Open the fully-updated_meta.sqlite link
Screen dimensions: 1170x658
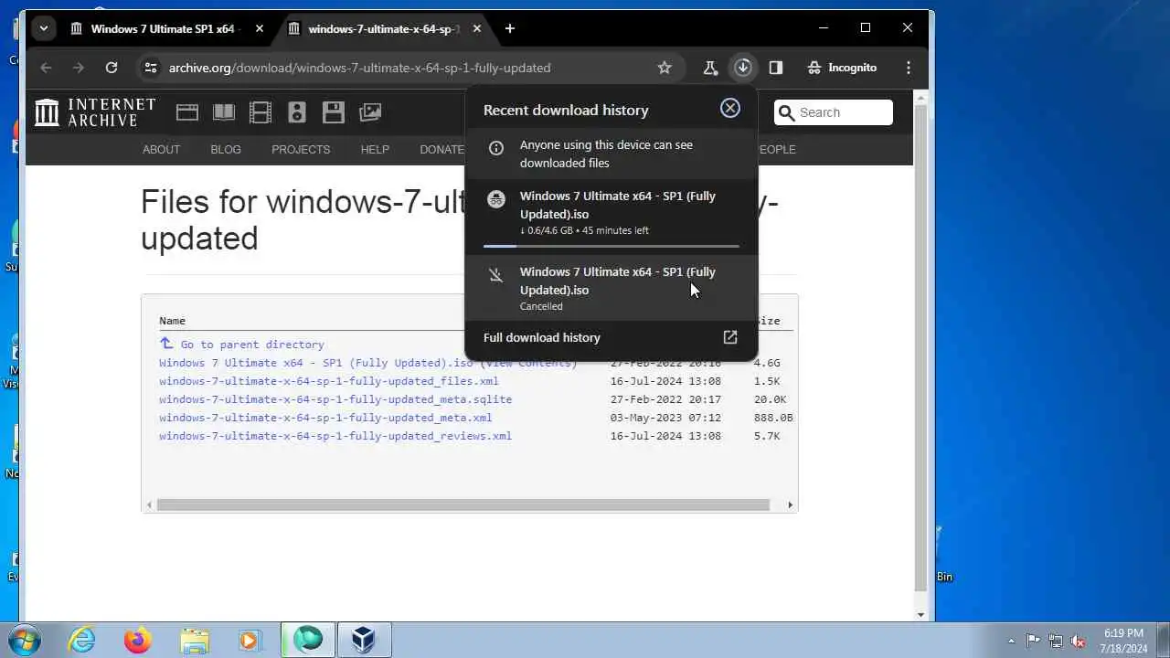click(335, 399)
